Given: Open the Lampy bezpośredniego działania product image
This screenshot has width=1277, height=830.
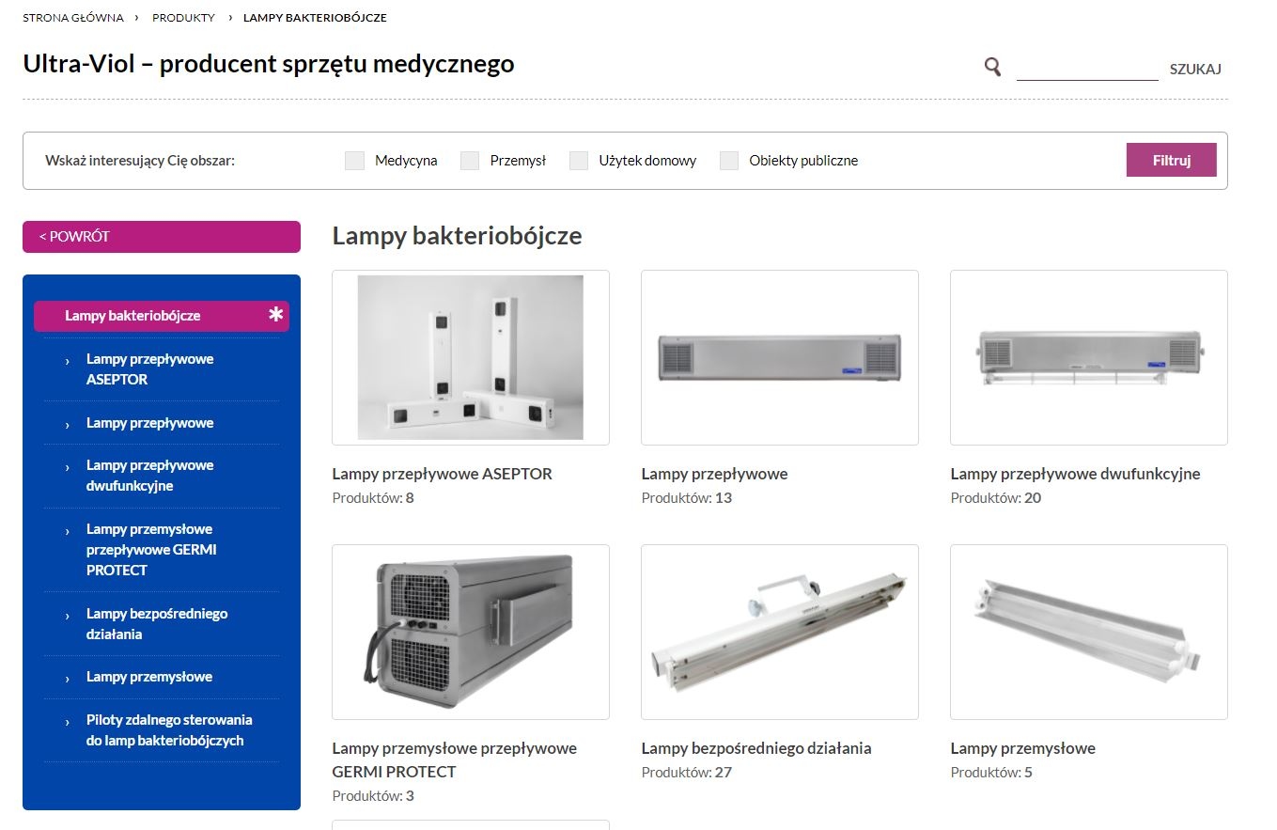Looking at the screenshot, I should click(779, 632).
